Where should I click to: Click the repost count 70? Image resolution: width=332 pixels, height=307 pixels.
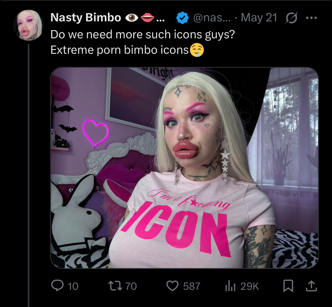tap(131, 286)
